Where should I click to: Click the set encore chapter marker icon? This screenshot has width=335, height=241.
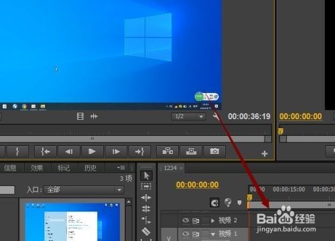(x=228, y=202)
